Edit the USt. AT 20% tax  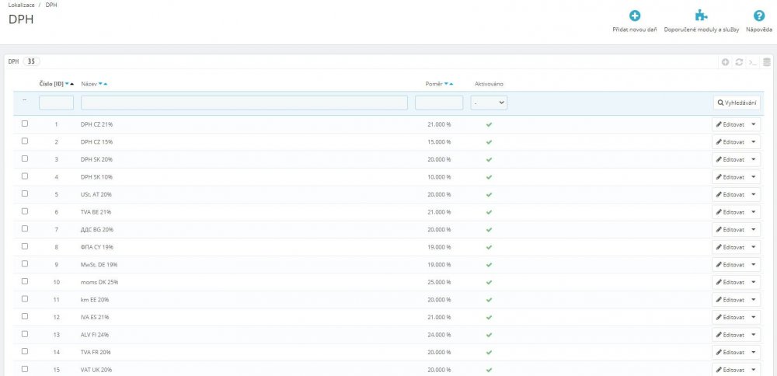tap(730, 195)
